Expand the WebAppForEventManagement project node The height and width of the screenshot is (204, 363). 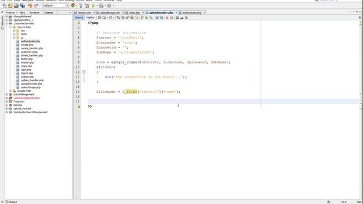[7, 112]
